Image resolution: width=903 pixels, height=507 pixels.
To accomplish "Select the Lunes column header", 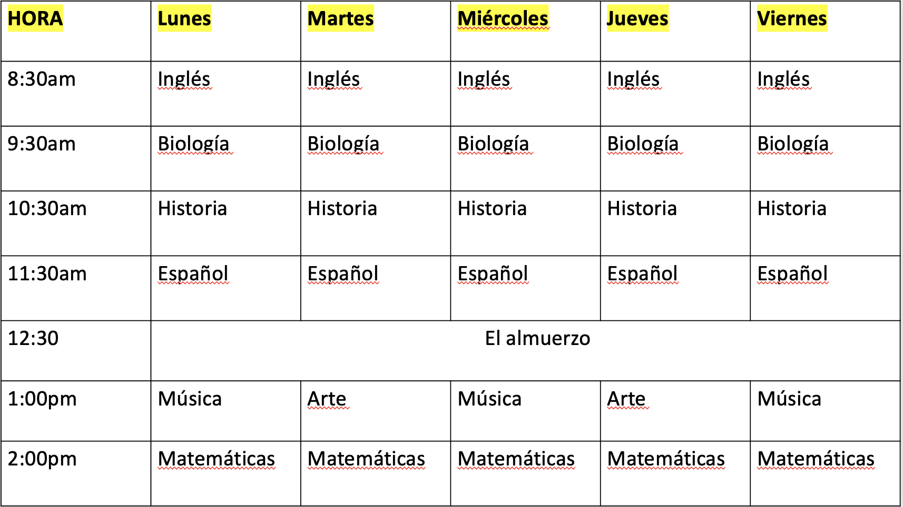I will [184, 19].
